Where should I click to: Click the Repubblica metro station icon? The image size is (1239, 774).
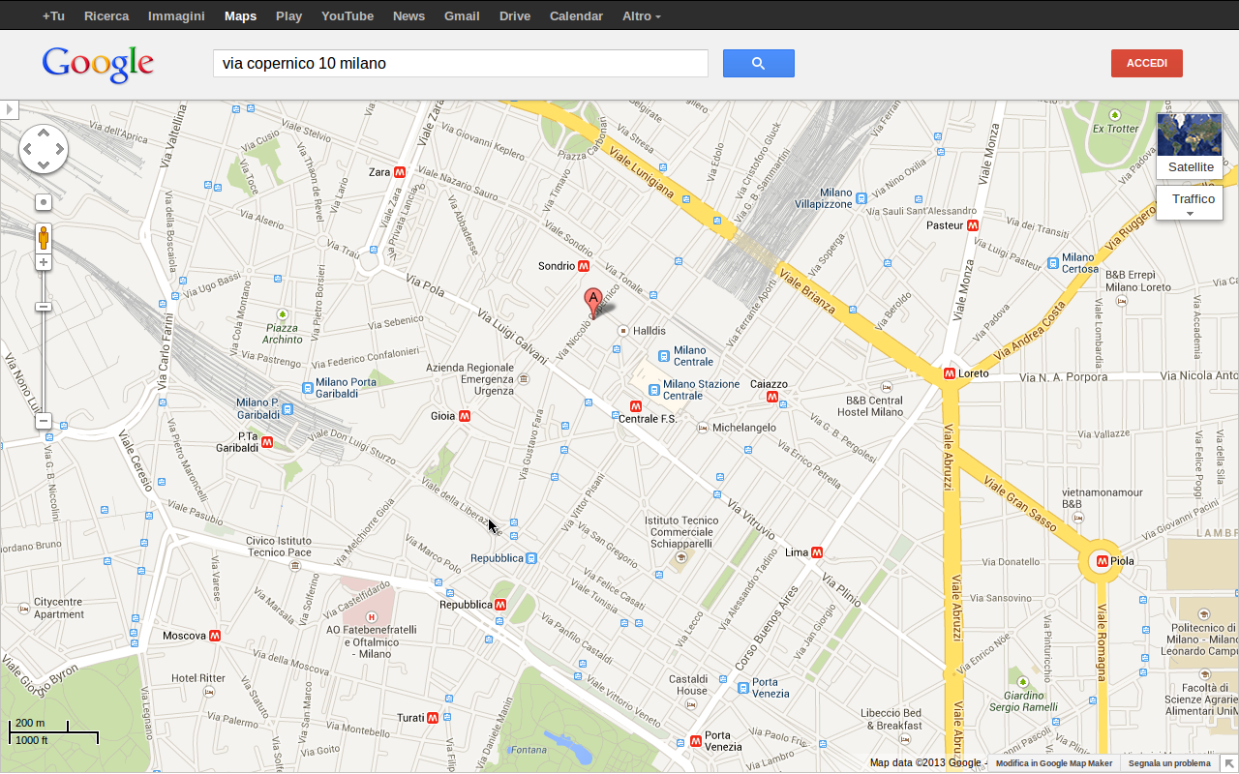(x=500, y=605)
